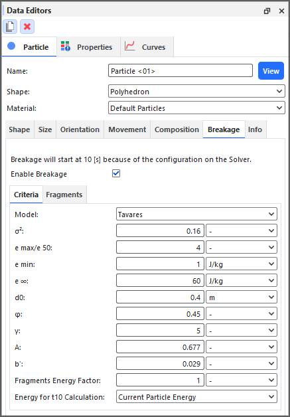Open the b' unit dropdown

[242, 363]
